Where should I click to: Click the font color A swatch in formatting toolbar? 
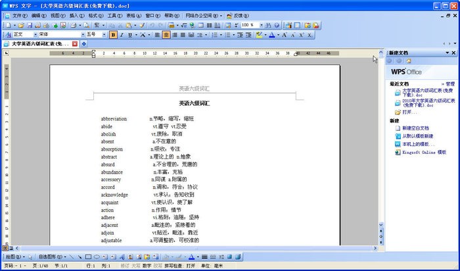coord(272,35)
